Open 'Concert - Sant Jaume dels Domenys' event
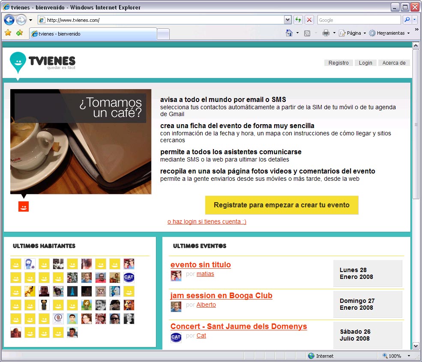422x362 pixels. point(239,326)
